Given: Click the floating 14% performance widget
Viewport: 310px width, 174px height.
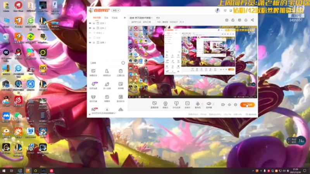Looking at the screenshot, I should click(296, 141).
